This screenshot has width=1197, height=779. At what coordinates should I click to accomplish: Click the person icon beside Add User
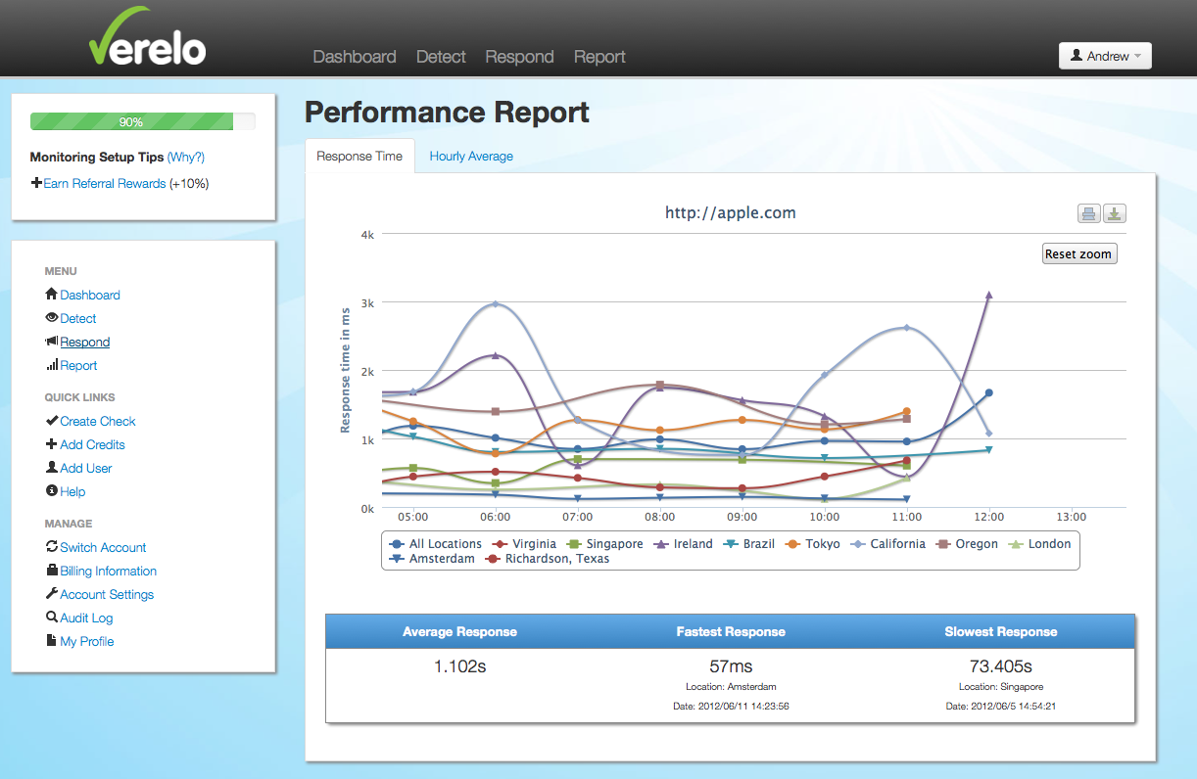(x=52, y=468)
